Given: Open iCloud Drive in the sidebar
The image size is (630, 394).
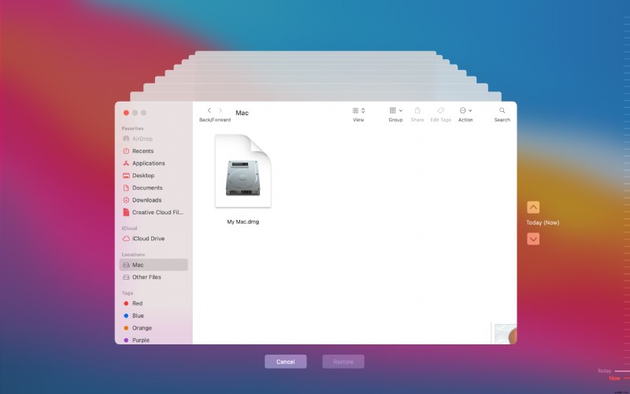Looking at the screenshot, I should 154,239.
